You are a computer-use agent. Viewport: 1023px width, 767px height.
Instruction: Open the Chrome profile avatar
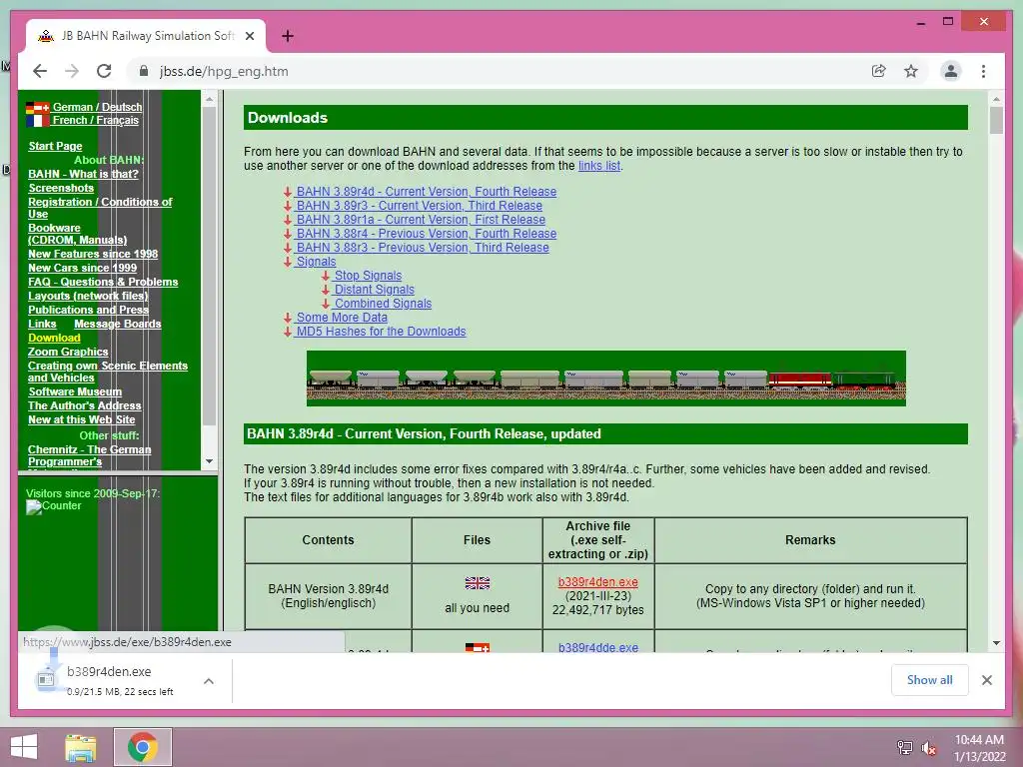click(x=951, y=71)
